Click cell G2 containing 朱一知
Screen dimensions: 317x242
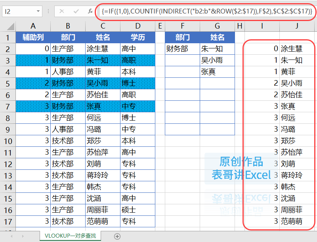click(217, 49)
